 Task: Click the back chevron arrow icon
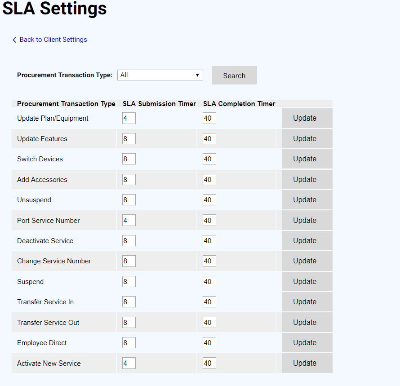point(14,40)
